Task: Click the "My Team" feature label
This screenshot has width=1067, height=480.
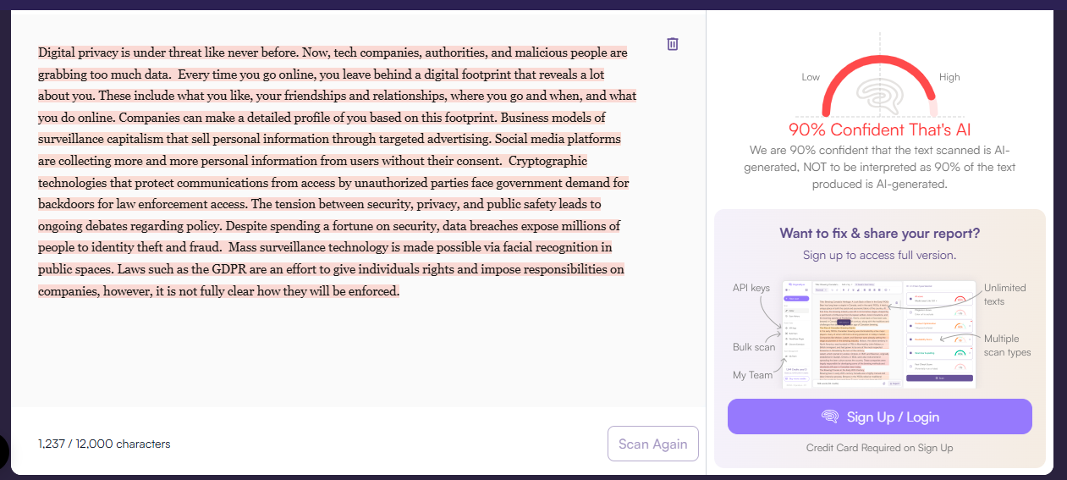Action: coord(753,375)
